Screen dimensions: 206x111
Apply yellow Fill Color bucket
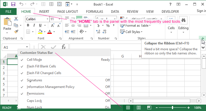tap(40, 32)
